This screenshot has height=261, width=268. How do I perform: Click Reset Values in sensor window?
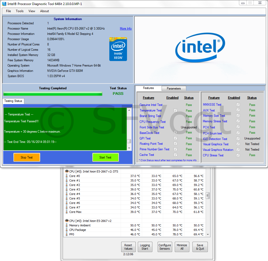pos(128,247)
